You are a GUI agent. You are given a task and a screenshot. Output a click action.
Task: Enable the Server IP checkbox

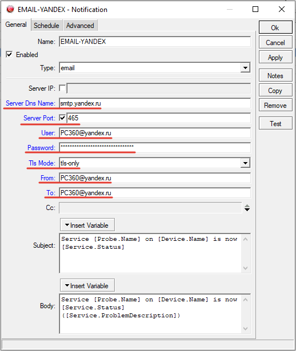coord(62,88)
